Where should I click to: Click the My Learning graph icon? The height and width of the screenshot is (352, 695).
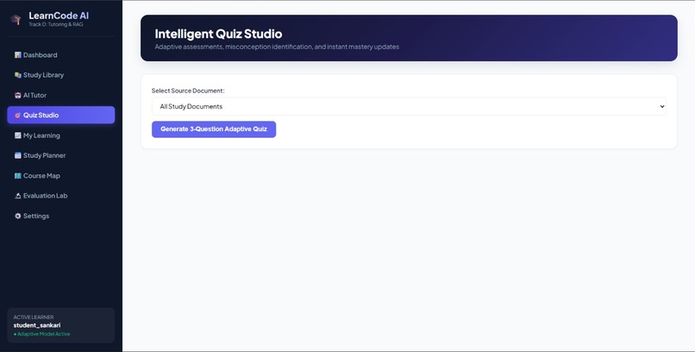click(18, 135)
